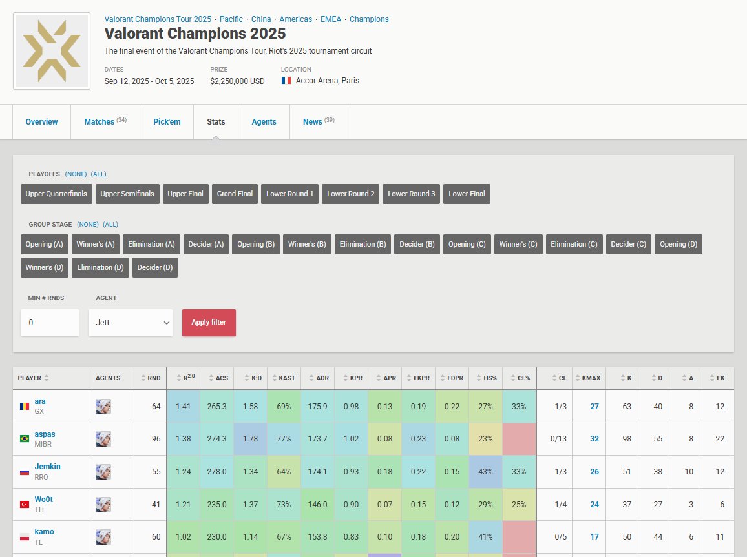Open the Matches tab
Image resolution: width=747 pixels, height=557 pixels.
pos(105,122)
